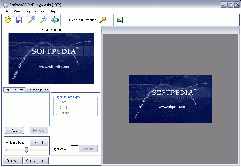Click the picture-with-brush toolbar icon
This screenshot has height=167, width=241.
point(120,20)
